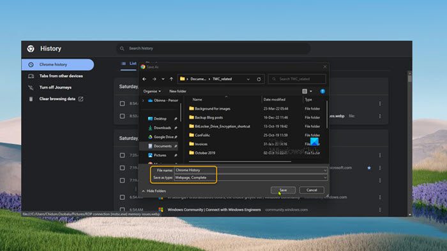Open the view options dropdown arrow
Image resolution: width=447 pixels, height=251 pixels.
click(x=311, y=91)
